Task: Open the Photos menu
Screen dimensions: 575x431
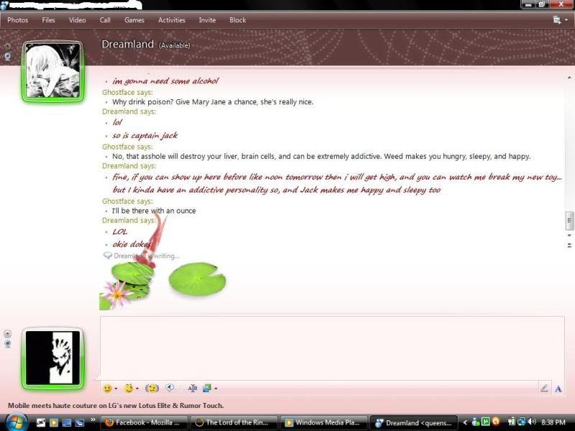Action: (17, 20)
